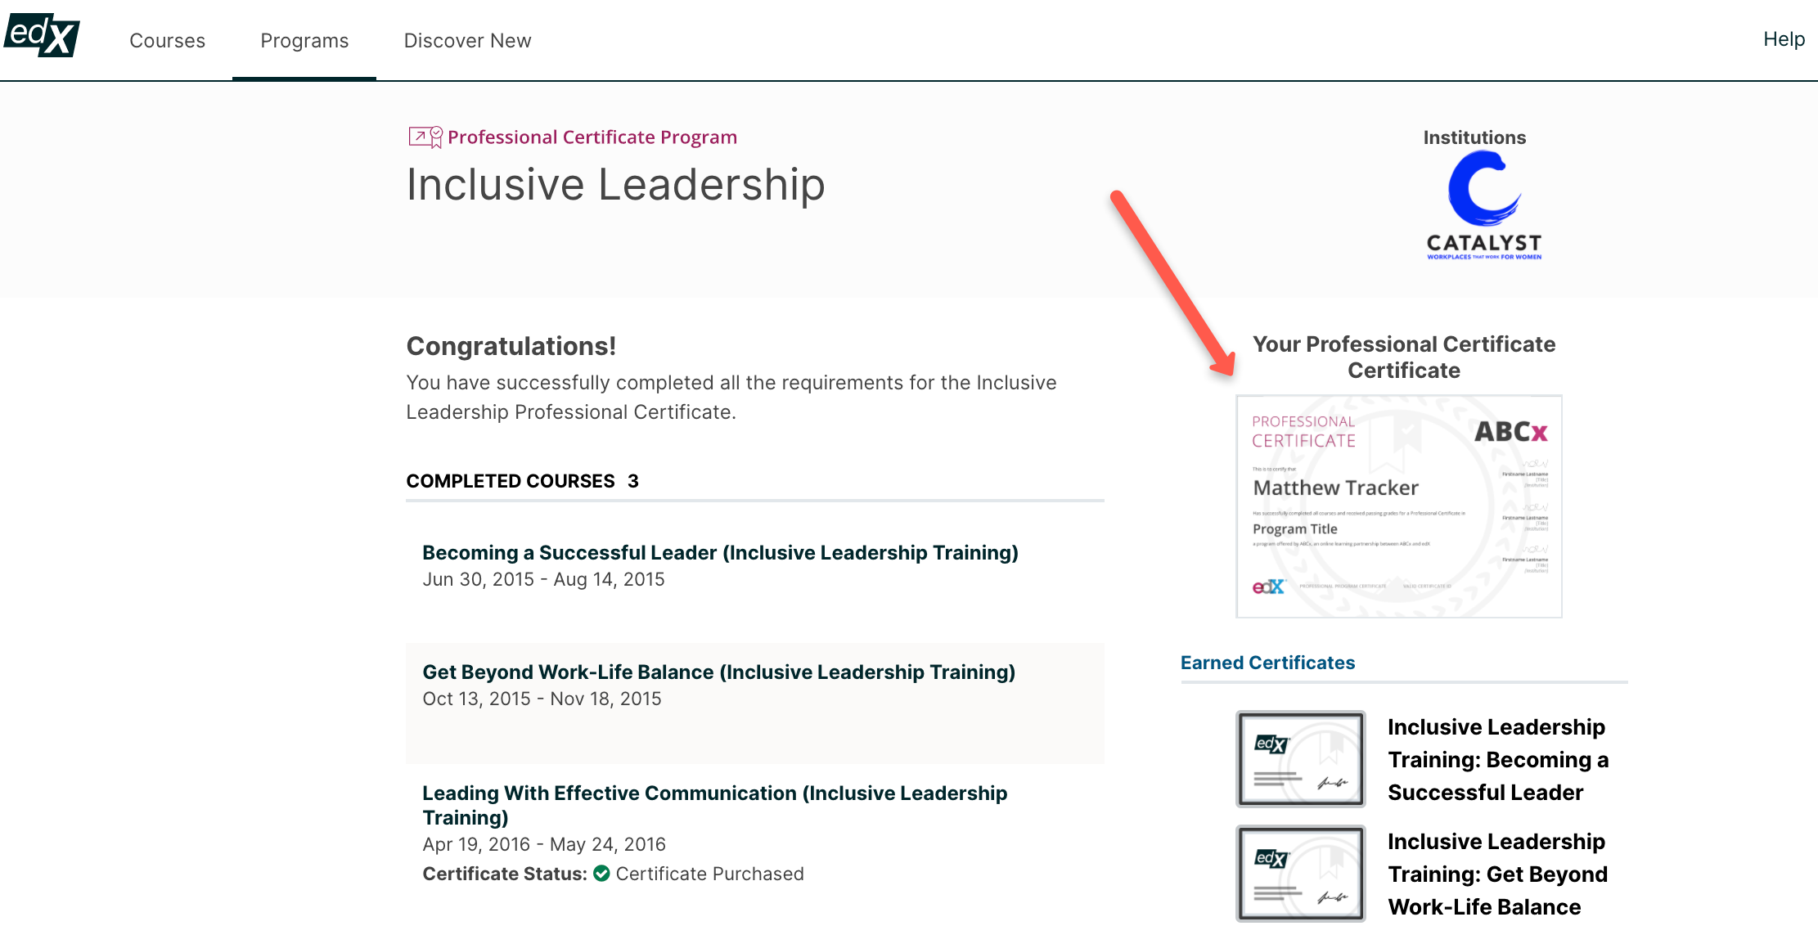The width and height of the screenshot is (1818, 926).
Task: Select the ABCx logo on the certificate preview
Action: (x=1510, y=433)
